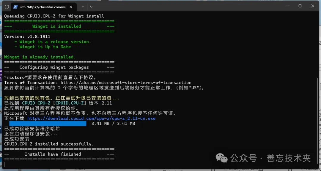This screenshot has width=321, height=171.
Task: Open the cpu-z_2.11-cn.exe download link
Action: click(91, 119)
